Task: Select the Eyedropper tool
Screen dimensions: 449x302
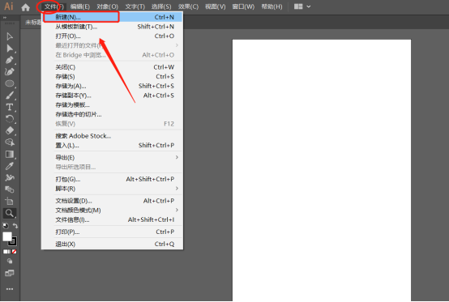Action: [x=10, y=166]
